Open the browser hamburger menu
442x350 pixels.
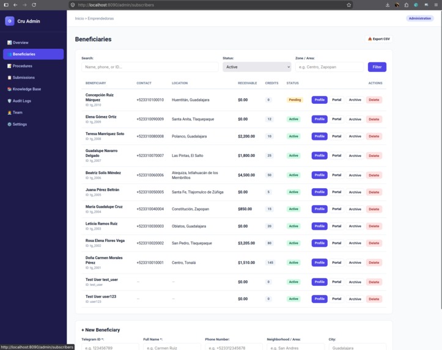[x=436, y=5]
